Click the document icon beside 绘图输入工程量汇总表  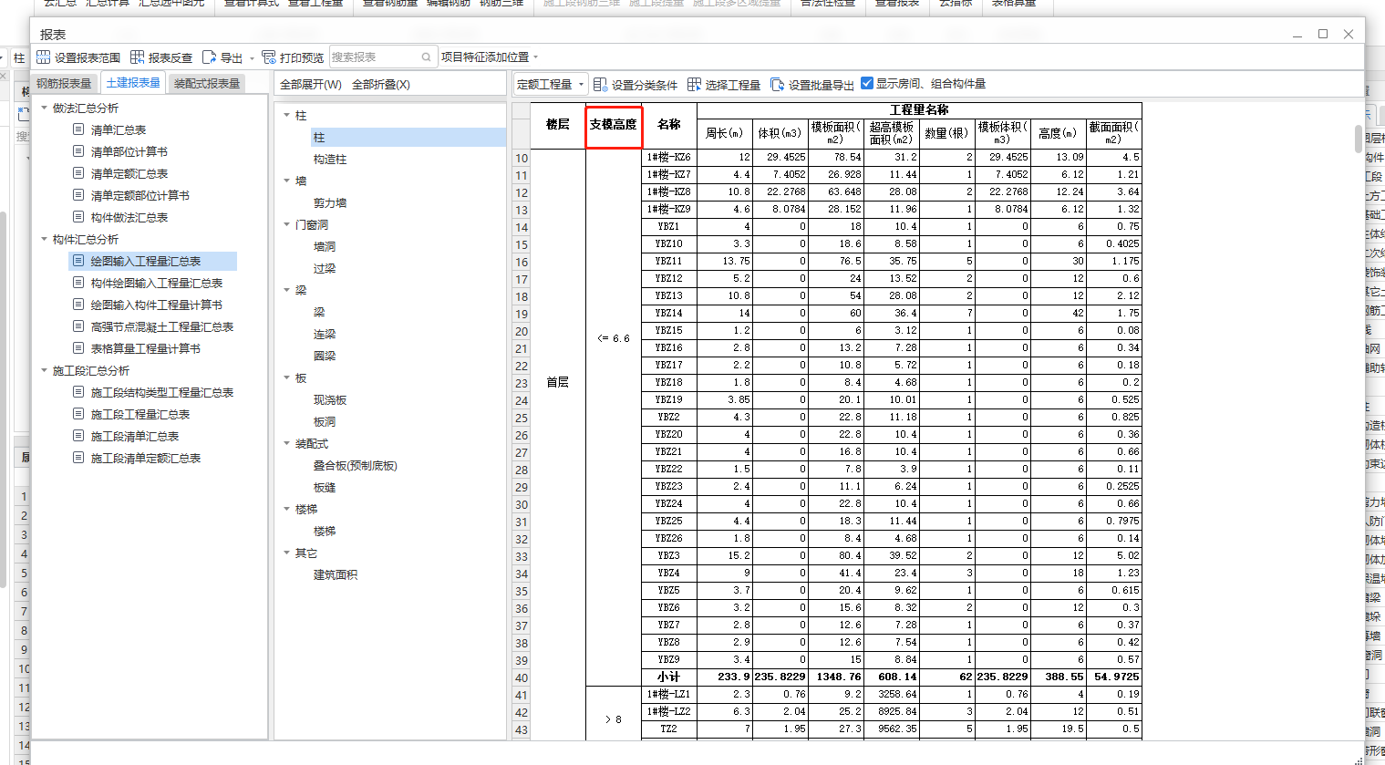click(x=78, y=261)
